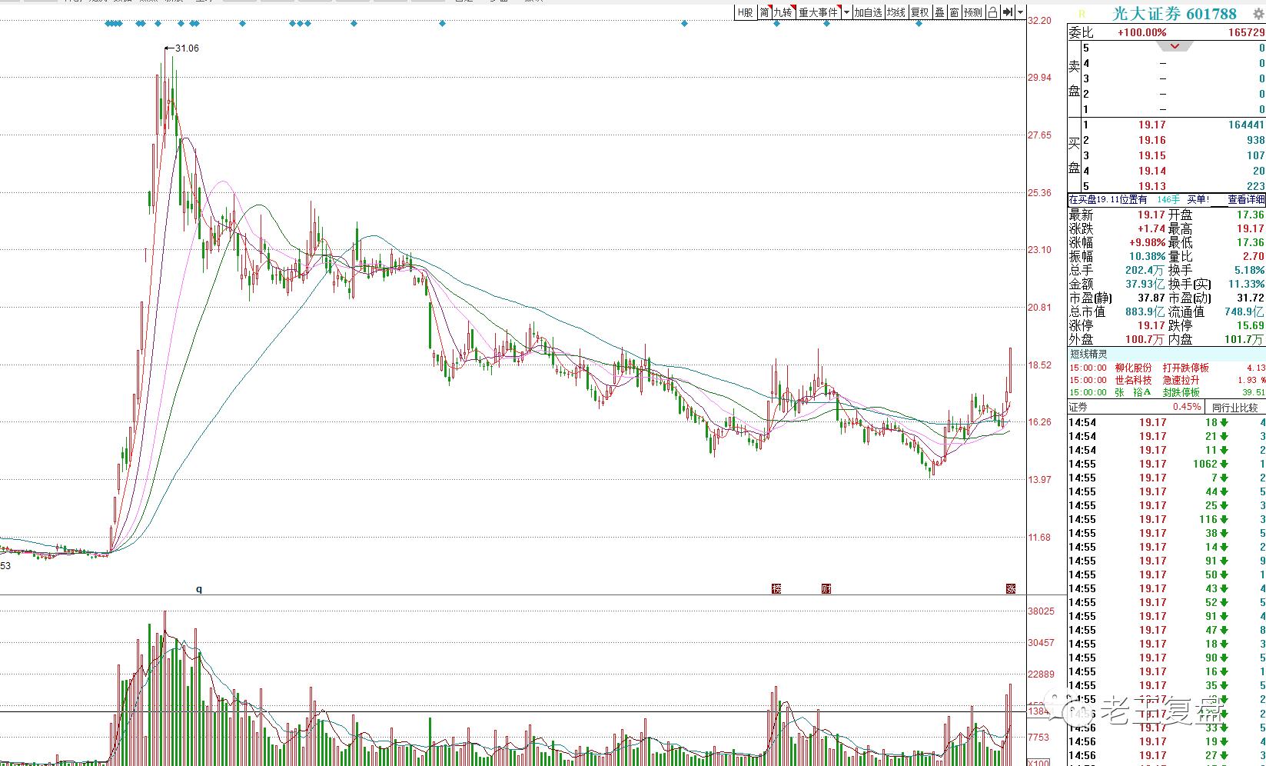The height and width of the screenshot is (766, 1266).
Task: Click the 换手(实) 11.33% value
Action: click(x=1246, y=284)
